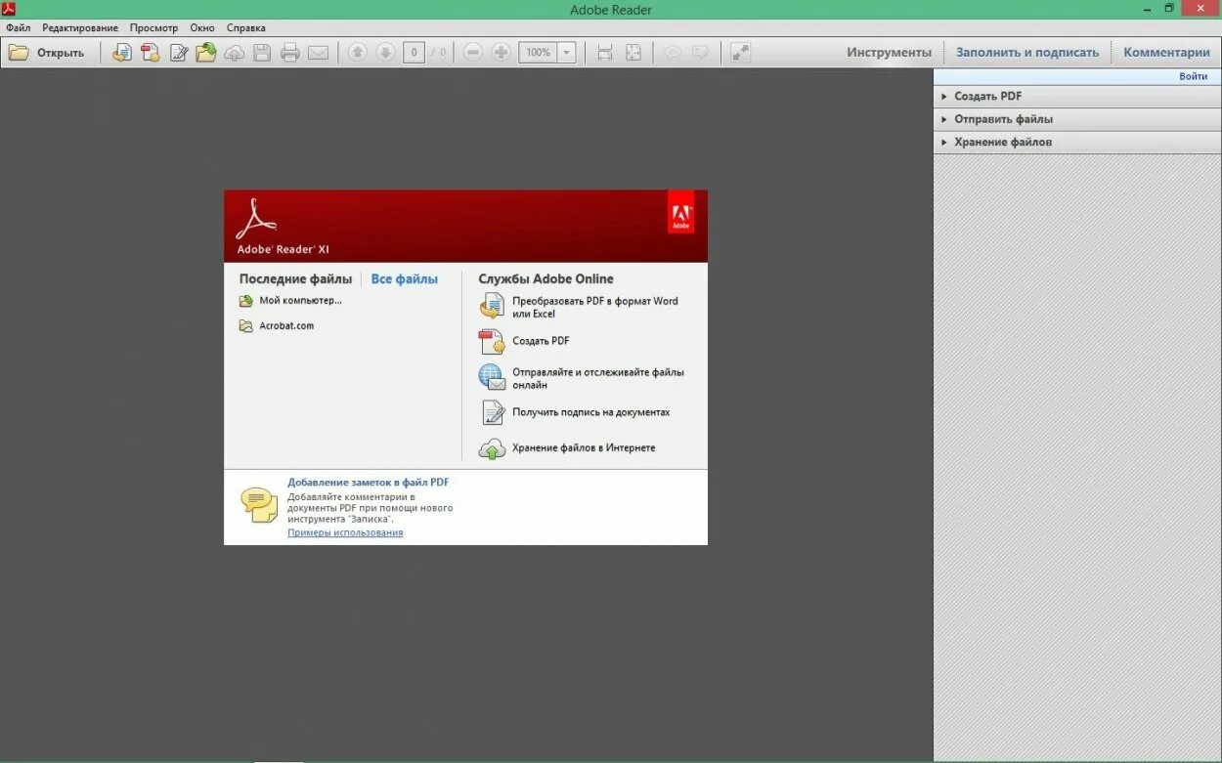Click Создать PDF in welcome screen

point(541,341)
